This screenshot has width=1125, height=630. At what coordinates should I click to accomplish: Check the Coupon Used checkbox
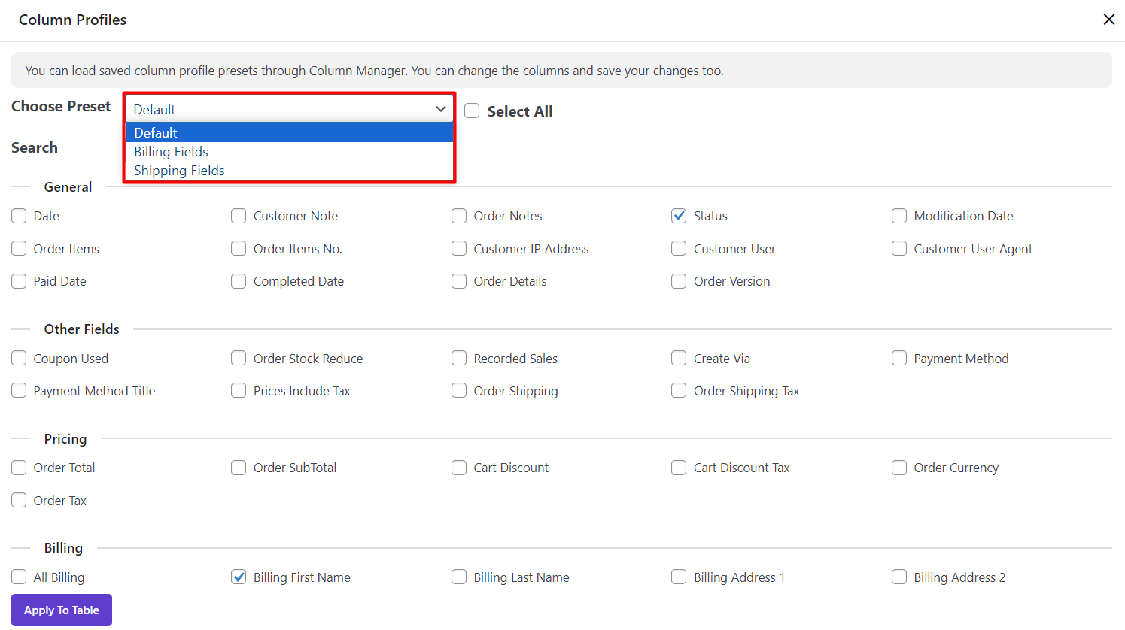pyautogui.click(x=19, y=359)
